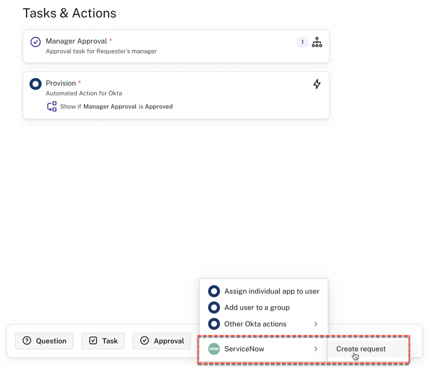The height and width of the screenshot is (367, 430).
Task: Click the org chart icon on Manager Approval
Action: point(317,42)
